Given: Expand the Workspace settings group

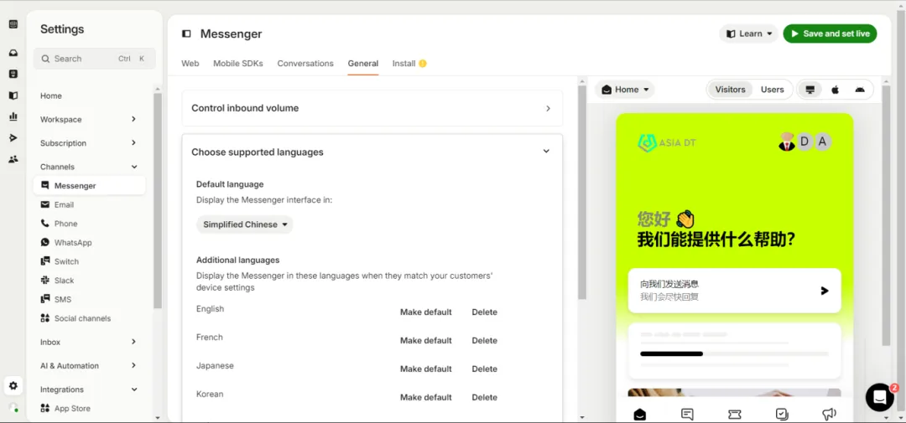Looking at the screenshot, I should click(88, 120).
